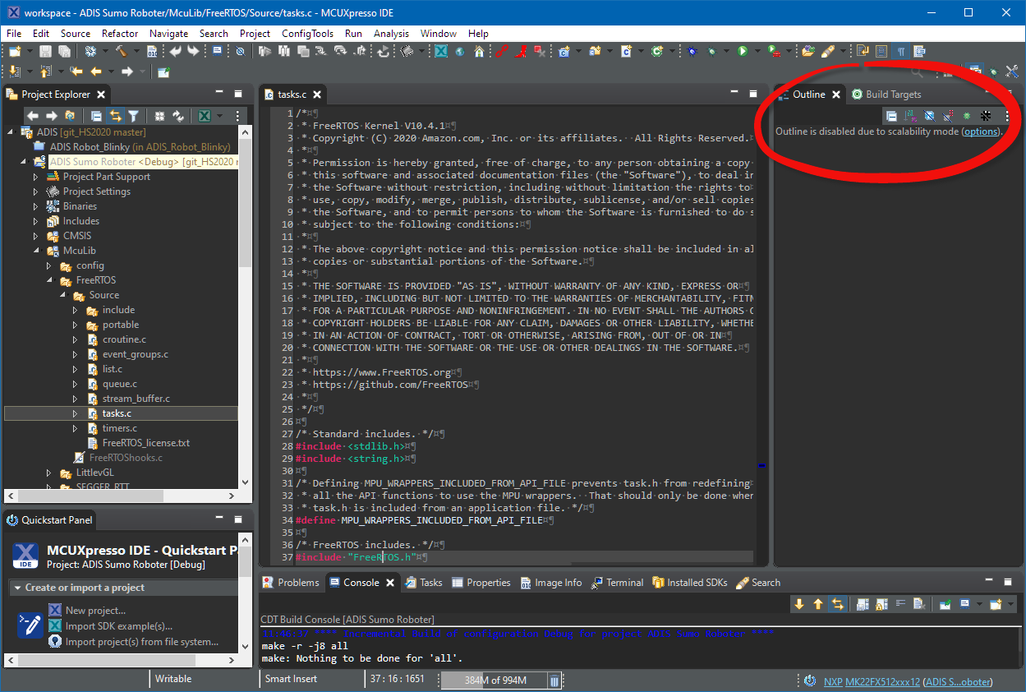Run garbage collector via trash icon
The width and height of the screenshot is (1026, 692).
click(554, 680)
